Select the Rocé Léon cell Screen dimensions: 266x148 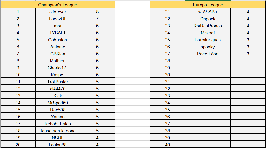click(x=208, y=54)
